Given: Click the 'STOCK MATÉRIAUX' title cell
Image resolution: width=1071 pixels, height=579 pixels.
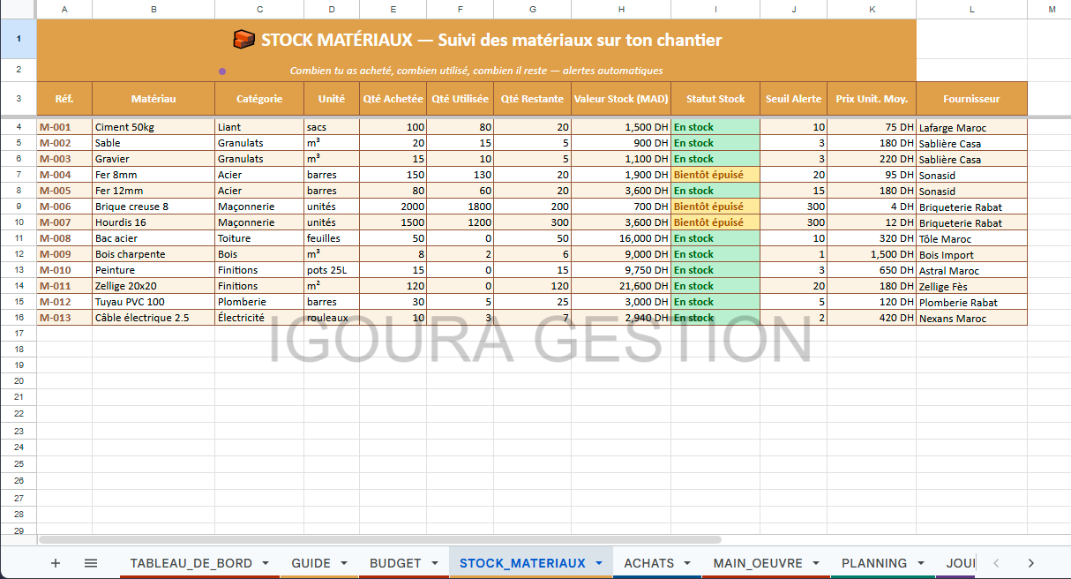Looking at the screenshot, I should [x=476, y=40].
